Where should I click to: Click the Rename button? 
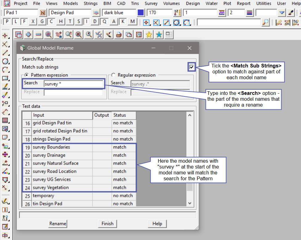click(58, 224)
